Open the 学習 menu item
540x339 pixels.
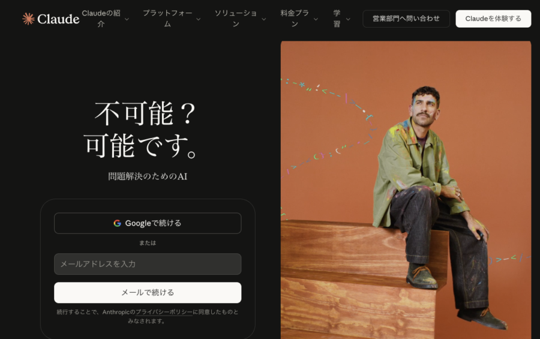click(x=337, y=19)
